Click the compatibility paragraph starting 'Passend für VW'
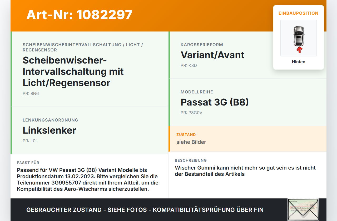This screenshot has width=337, height=221. pos(88,180)
